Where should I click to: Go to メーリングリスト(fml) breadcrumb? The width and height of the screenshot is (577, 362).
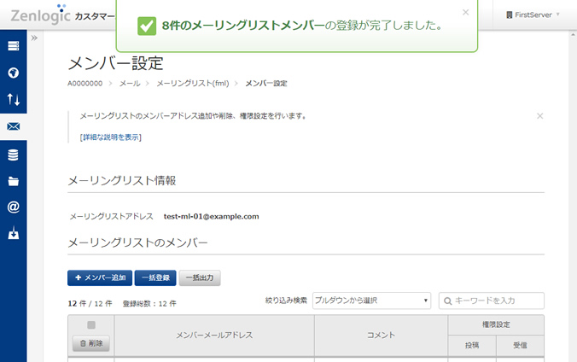(x=193, y=83)
